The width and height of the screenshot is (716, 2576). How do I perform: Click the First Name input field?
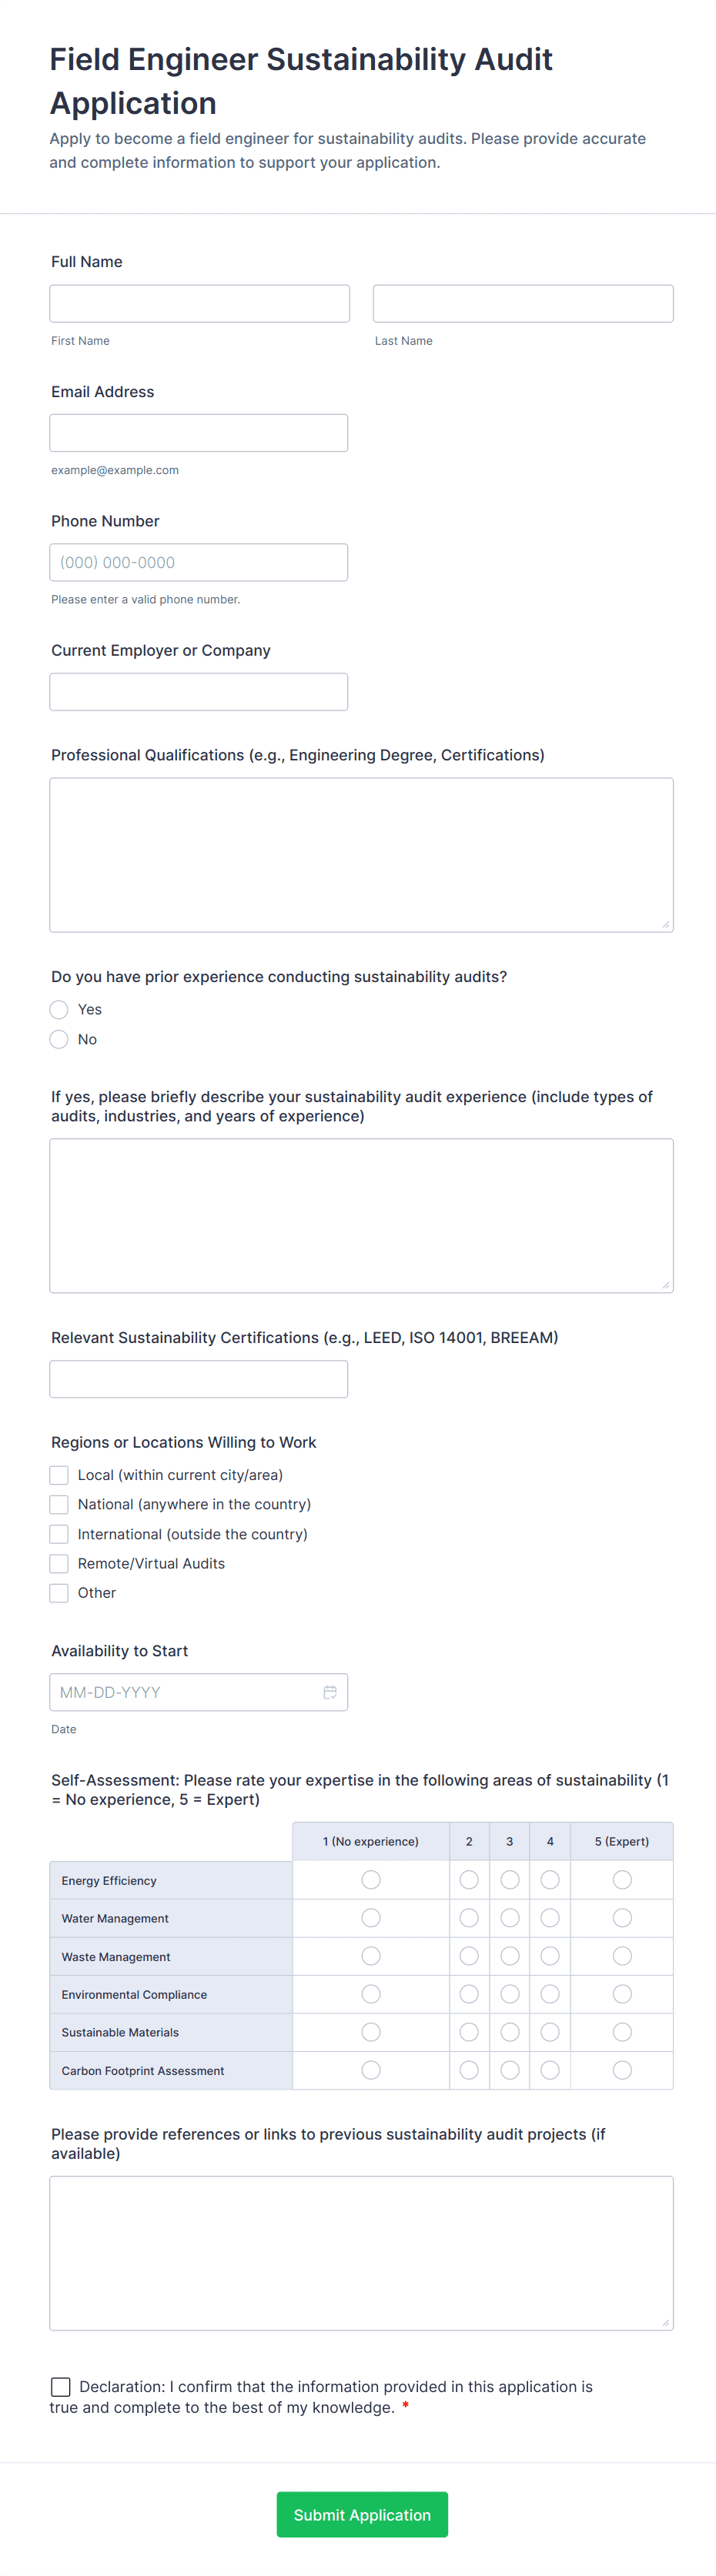coord(198,303)
